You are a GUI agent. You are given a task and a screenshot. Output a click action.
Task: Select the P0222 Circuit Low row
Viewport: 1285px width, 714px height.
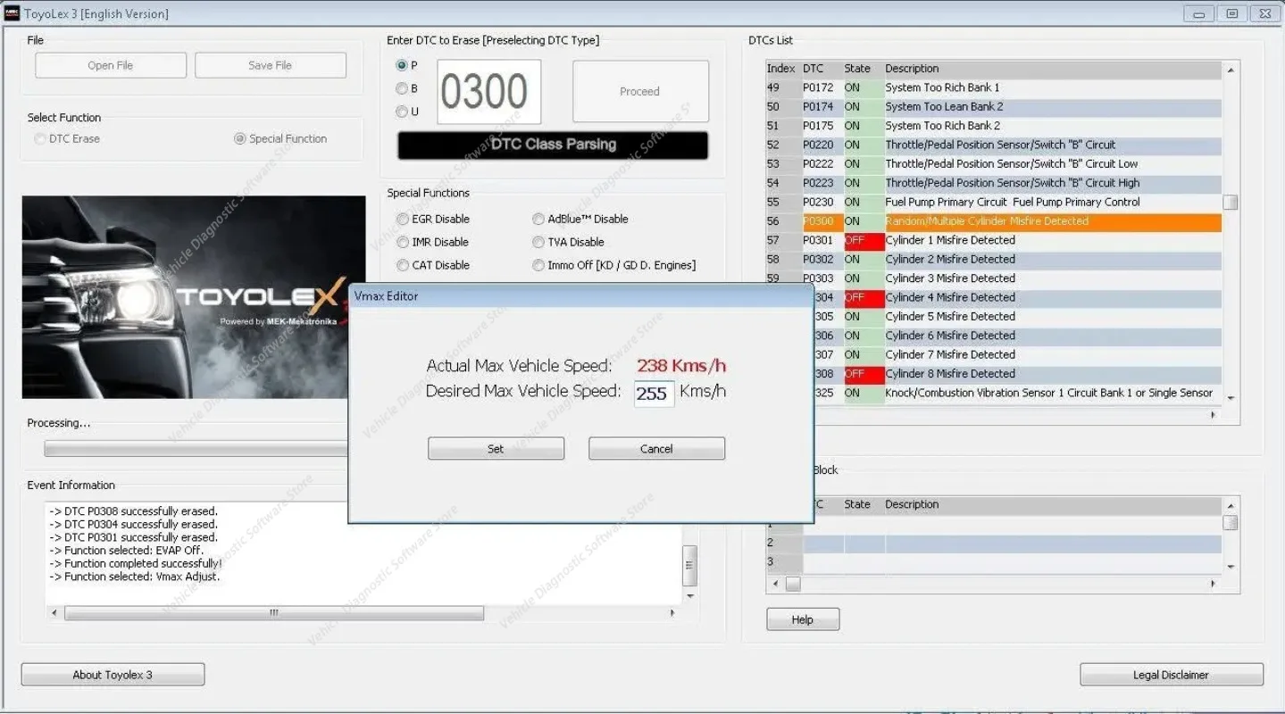click(993, 164)
